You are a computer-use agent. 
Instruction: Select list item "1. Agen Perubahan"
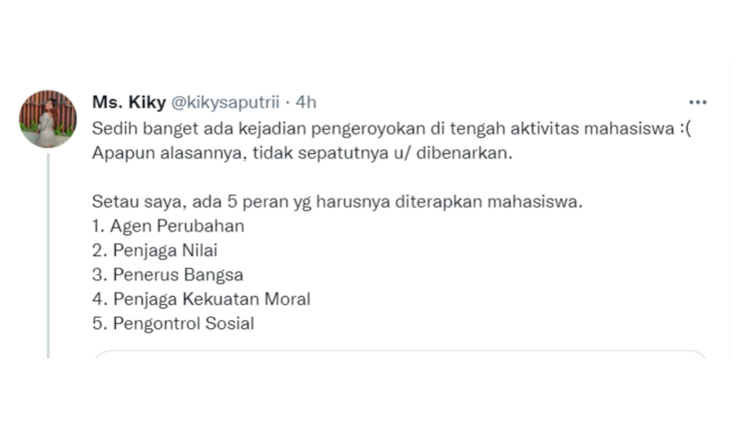coord(168,226)
